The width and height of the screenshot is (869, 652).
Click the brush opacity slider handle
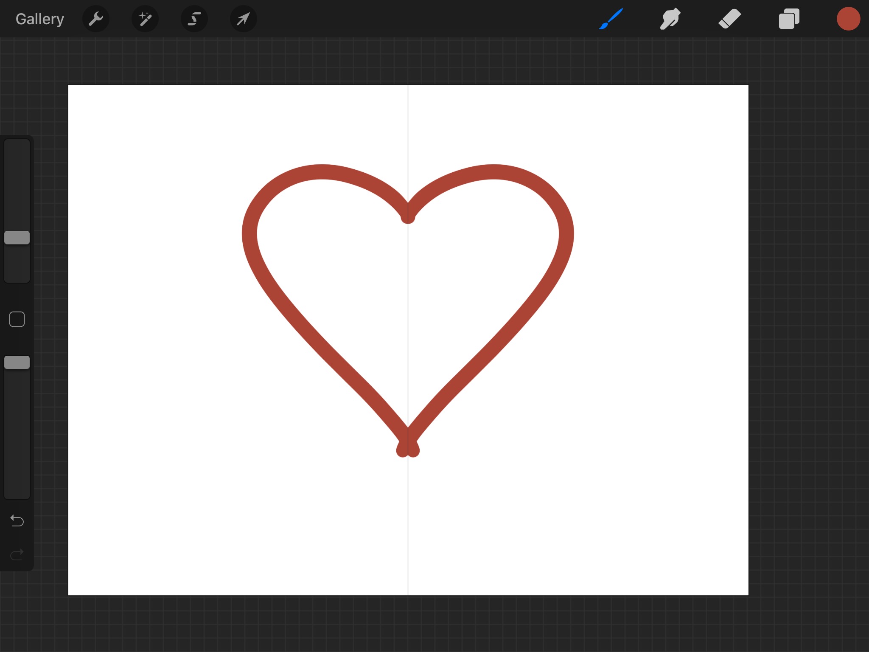pos(17,363)
